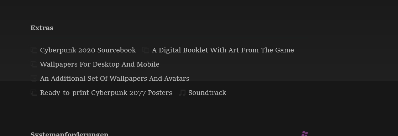Viewport: 398px width, 136px height.
Task: Open Ready-to-print Cyberpunk 2077 Posters
Action: point(106,92)
